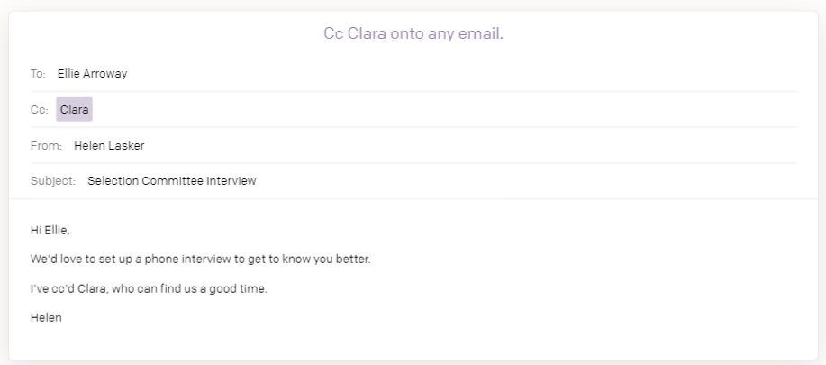Select sender name Helen Lasker
Viewport: 826px width, 365px height.
tap(108, 145)
